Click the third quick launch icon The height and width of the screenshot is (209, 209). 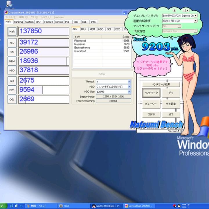coord(21,206)
